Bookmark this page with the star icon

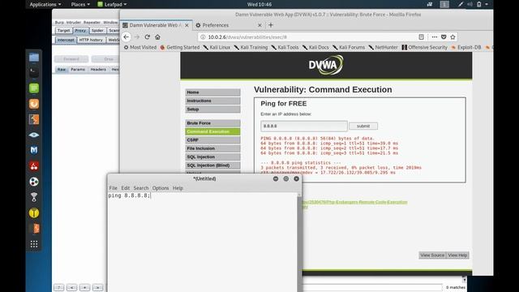point(453,37)
